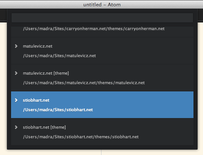Click the chevron icon beside matulevicz.net

coord(16,46)
